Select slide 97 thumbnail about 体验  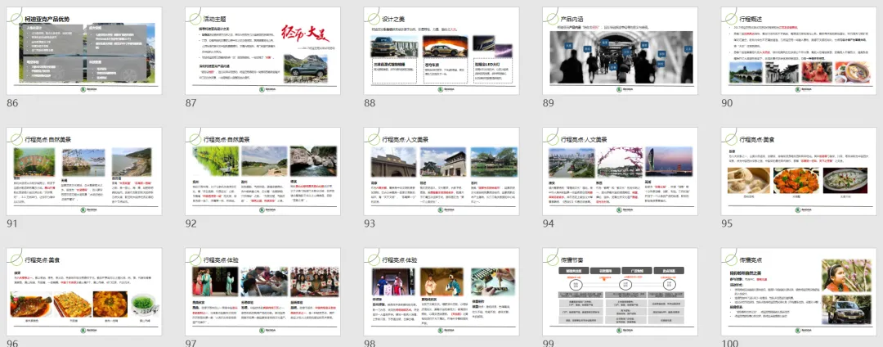(x=262, y=292)
